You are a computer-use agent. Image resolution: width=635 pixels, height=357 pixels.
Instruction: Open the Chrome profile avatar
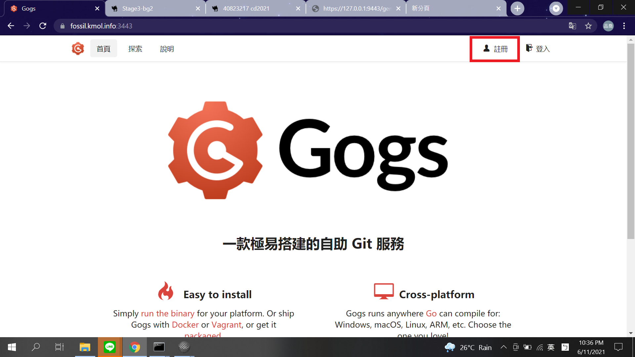(x=608, y=26)
